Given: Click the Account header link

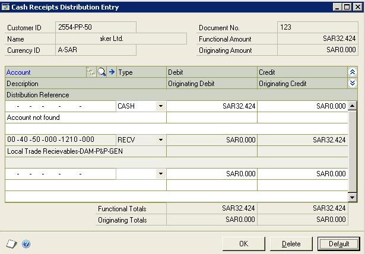Looking at the screenshot, I should 18,72.
